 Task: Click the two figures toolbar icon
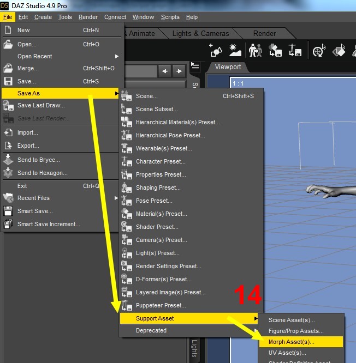tap(256, 50)
